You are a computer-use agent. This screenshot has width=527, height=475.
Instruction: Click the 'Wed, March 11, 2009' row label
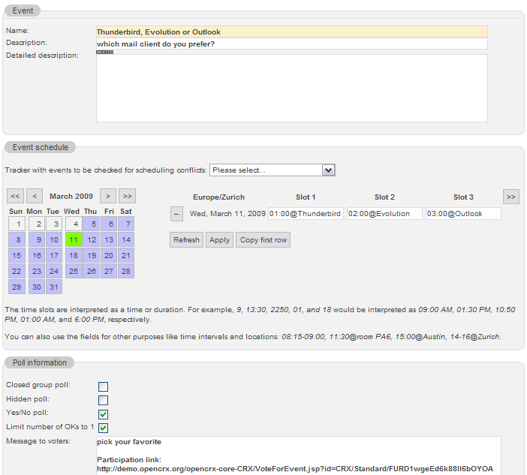[x=227, y=214]
